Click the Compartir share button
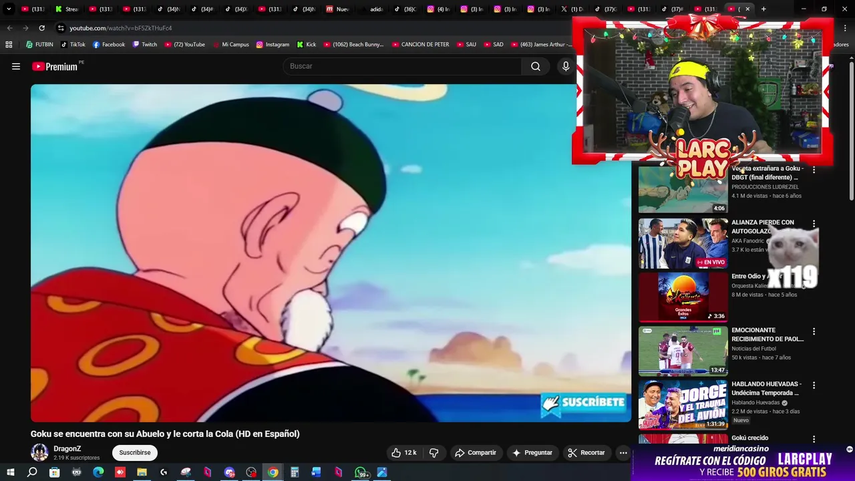This screenshot has height=481, width=855. (476, 452)
